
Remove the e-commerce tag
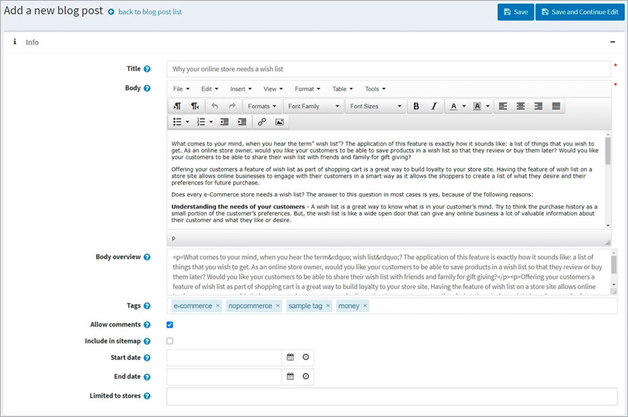[218, 305]
